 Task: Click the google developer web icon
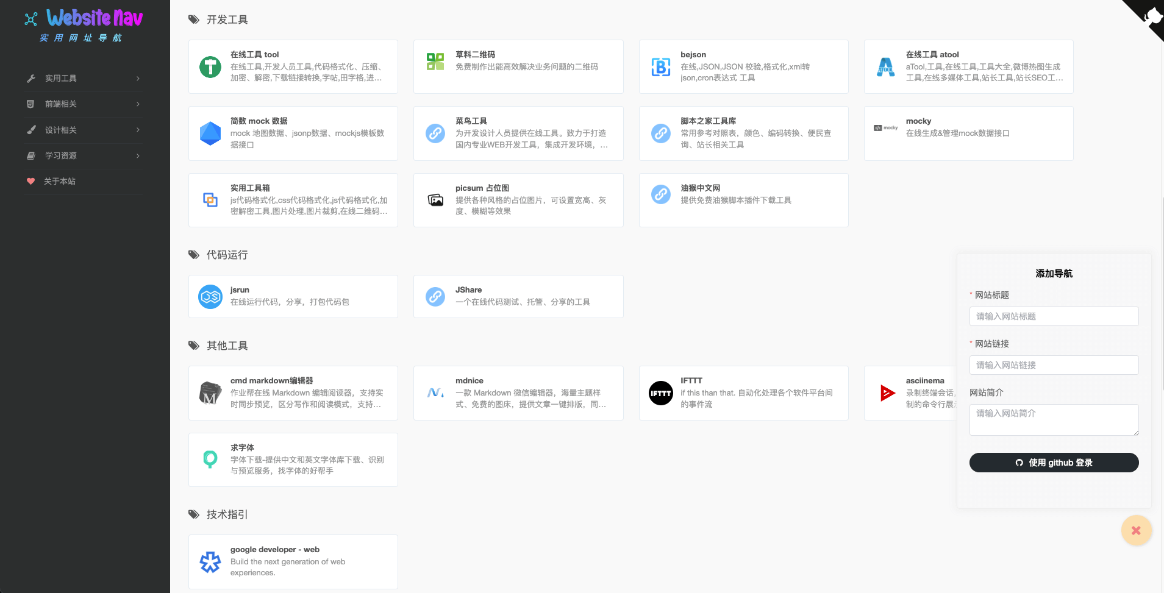click(x=210, y=562)
